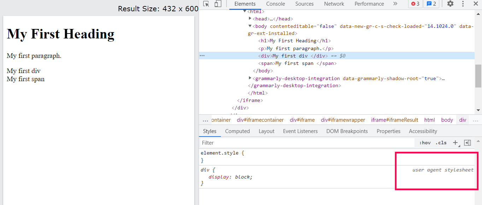Open DevTools settings gear

point(450,4)
